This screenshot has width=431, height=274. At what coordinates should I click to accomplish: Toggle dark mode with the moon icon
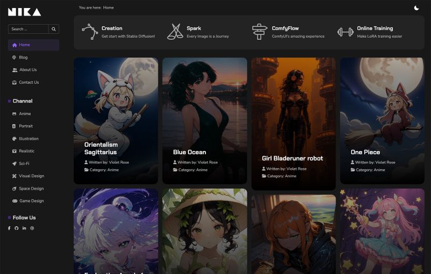coord(416,8)
